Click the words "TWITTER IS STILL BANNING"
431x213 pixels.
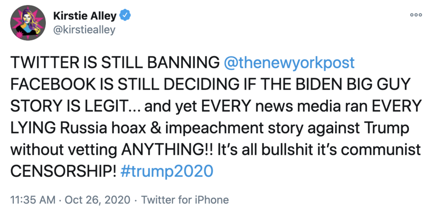pyautogui.click(x=114, y=63)
